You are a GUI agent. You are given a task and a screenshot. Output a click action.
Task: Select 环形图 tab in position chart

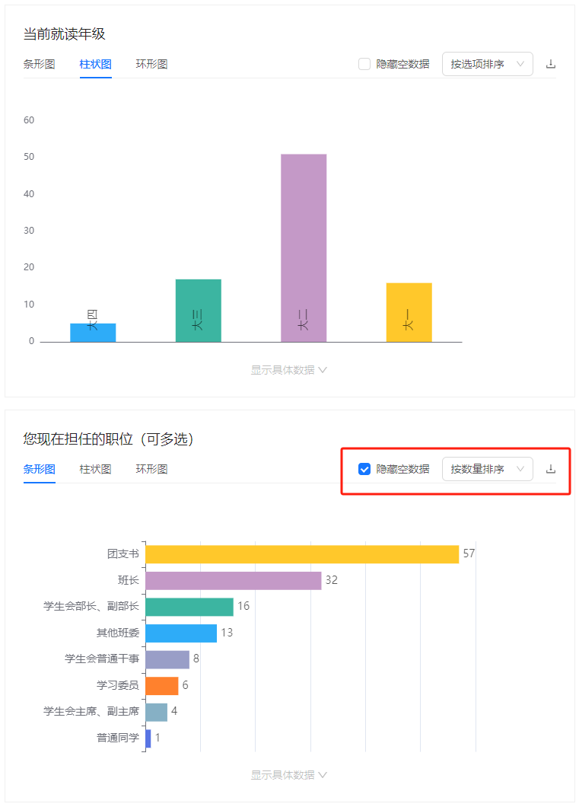click(x=151, y=470)
